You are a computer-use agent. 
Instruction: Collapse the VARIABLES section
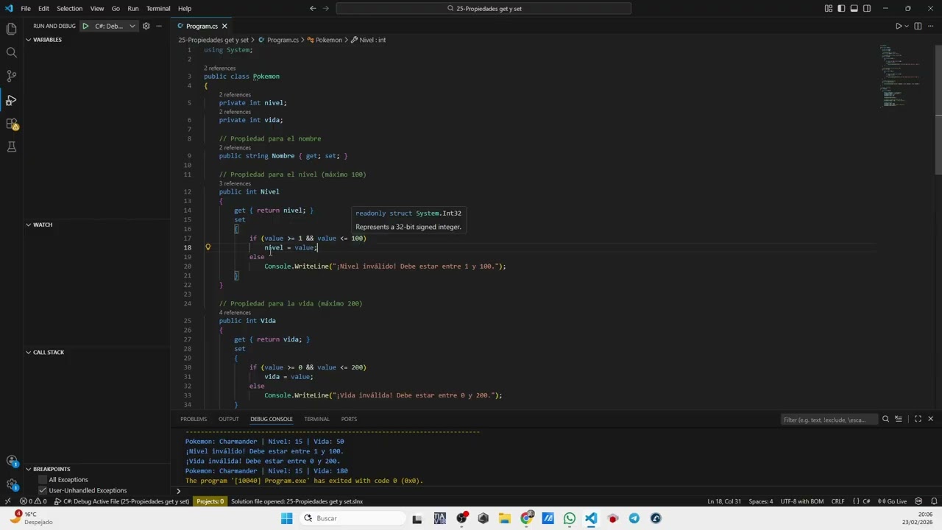pyautogui.click(x=47, y=40)
